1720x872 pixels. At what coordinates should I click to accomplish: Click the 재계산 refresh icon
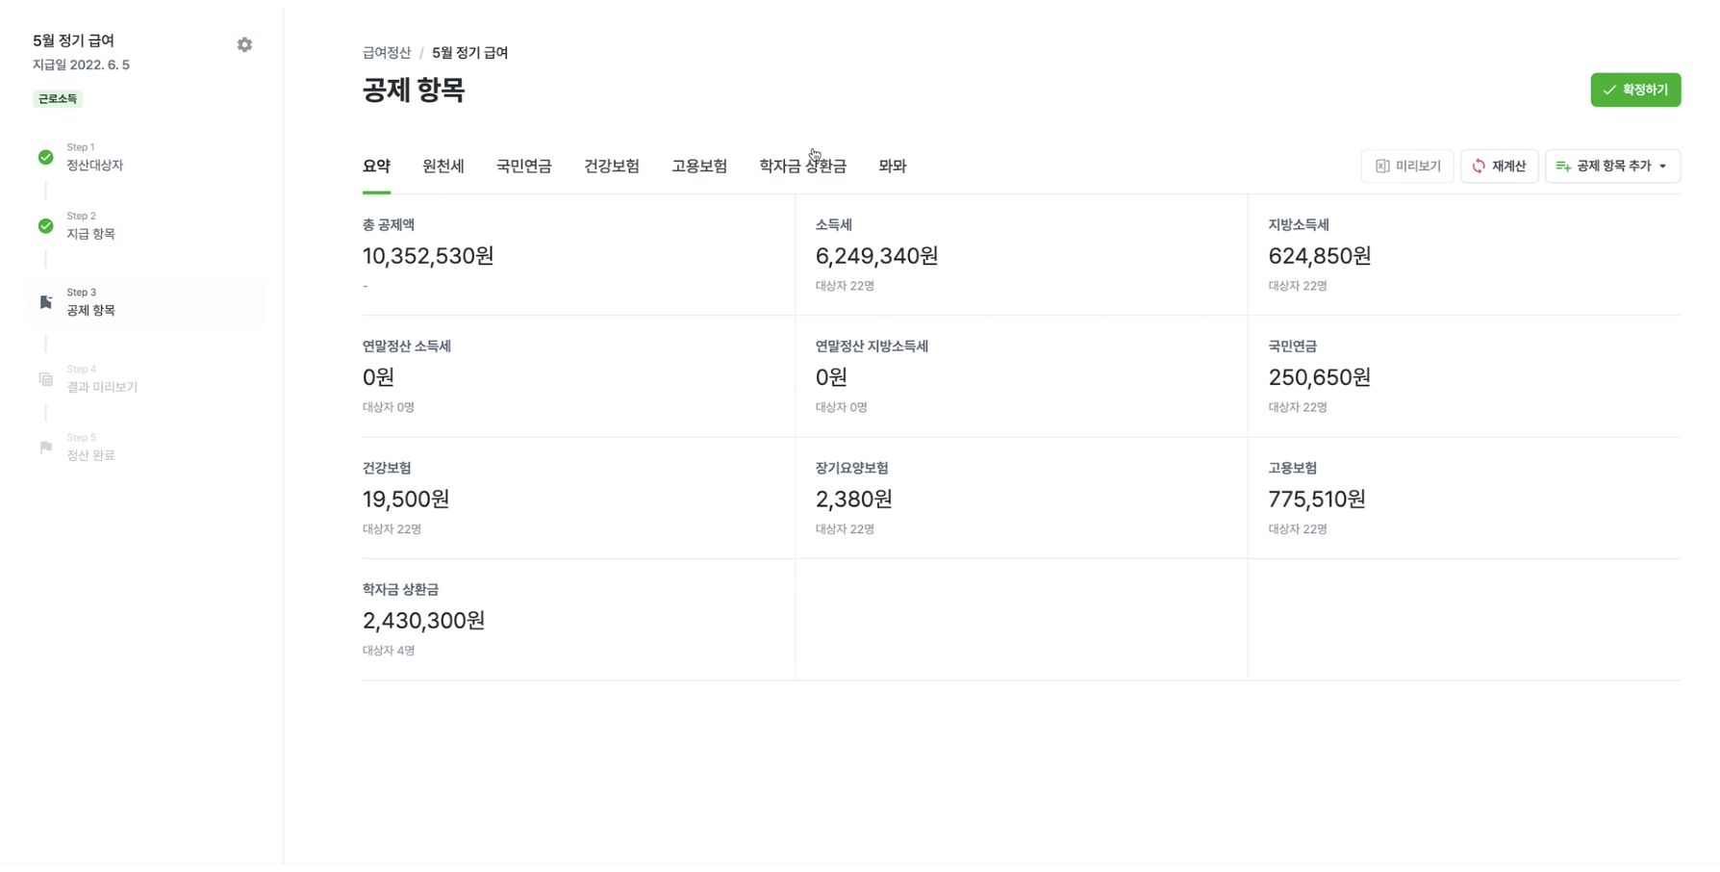(x=1479, y=167)
